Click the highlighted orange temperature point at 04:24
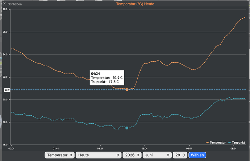 click(x=127, y=90)
